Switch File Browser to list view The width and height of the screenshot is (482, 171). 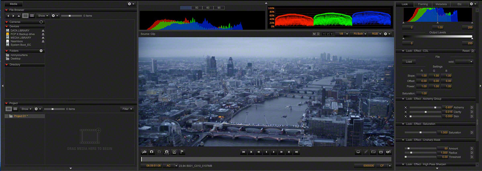(32, 15)
